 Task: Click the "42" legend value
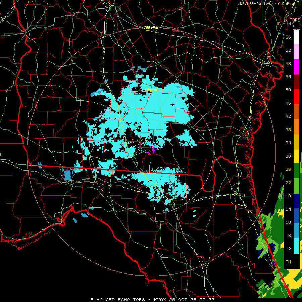(288, 116)
